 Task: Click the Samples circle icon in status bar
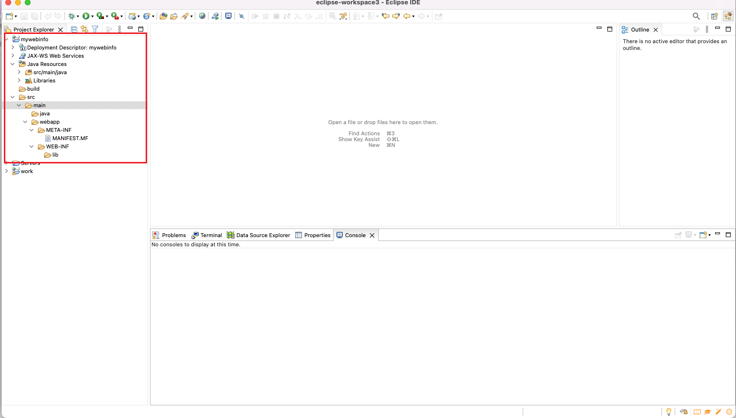729,412
